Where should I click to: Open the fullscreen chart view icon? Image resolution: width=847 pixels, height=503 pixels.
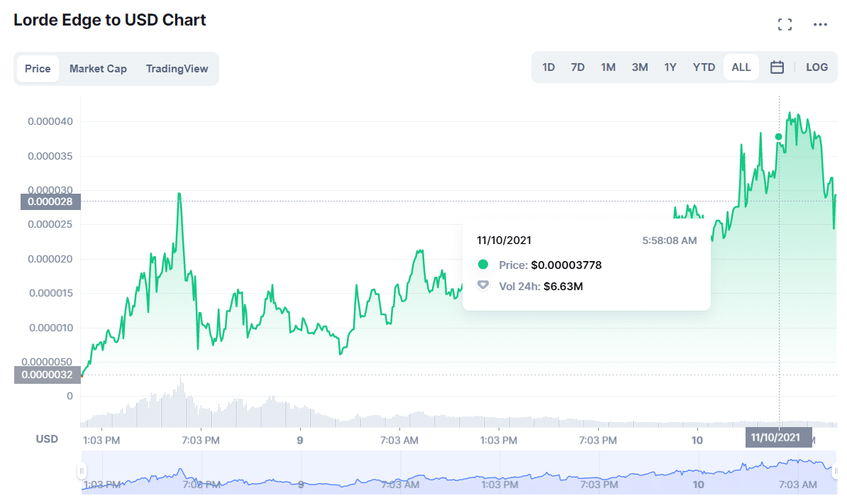785,24
